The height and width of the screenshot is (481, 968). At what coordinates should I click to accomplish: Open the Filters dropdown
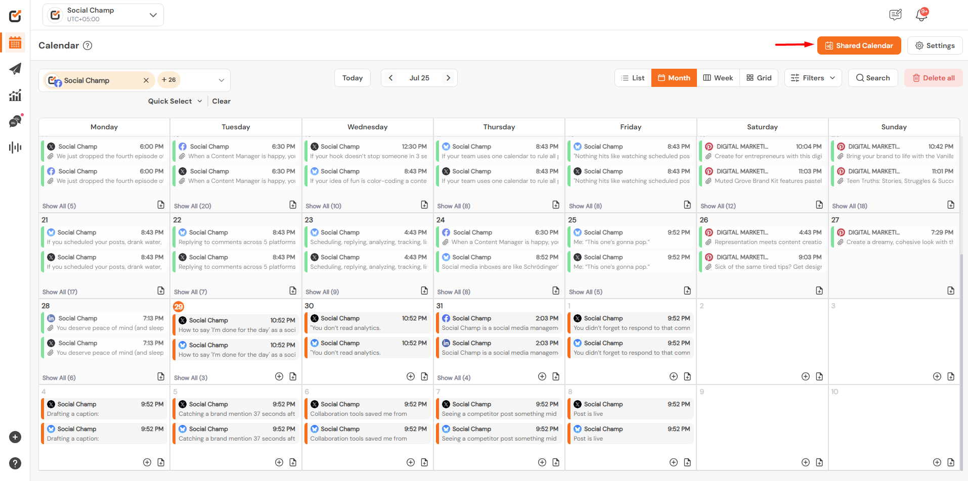coord(813,78)
